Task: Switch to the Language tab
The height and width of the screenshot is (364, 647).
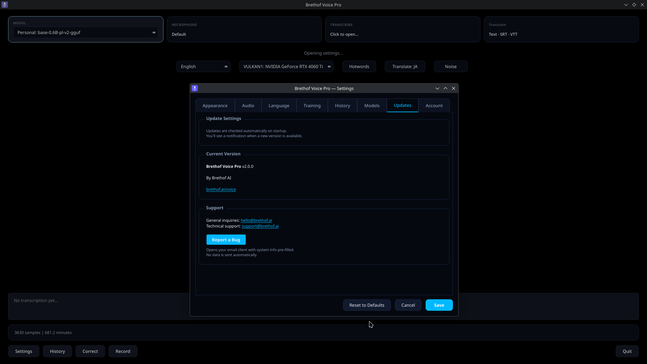Action: click(279, 105)
